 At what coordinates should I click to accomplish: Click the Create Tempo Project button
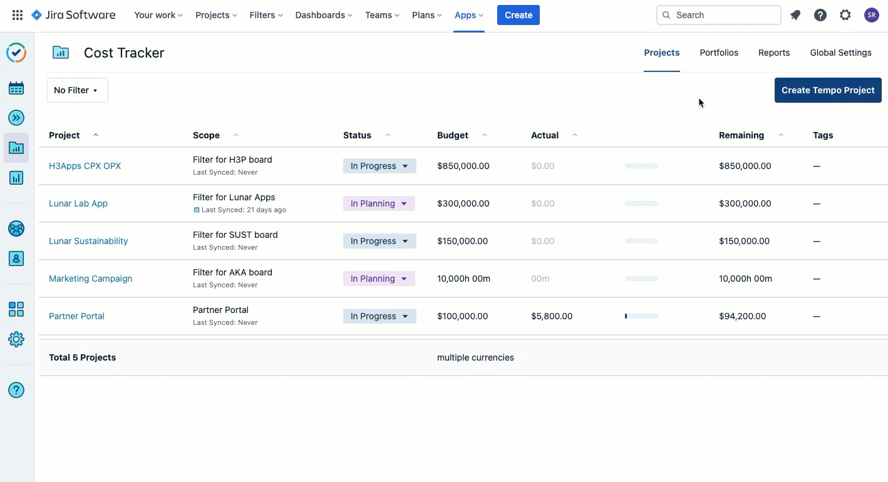pyautogui.click(x=828, y=90)
